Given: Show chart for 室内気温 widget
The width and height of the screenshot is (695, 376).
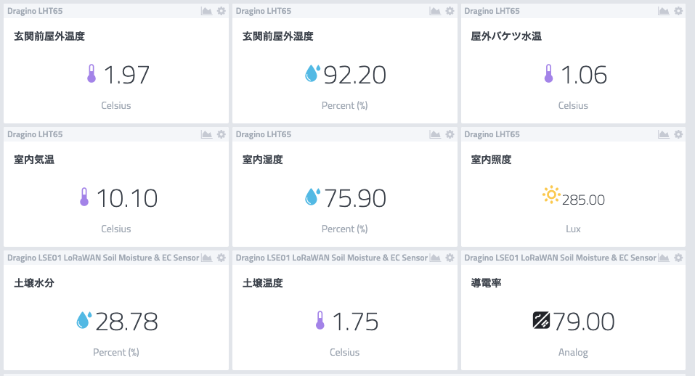Looking at the screenshot, I should point(206,134).
